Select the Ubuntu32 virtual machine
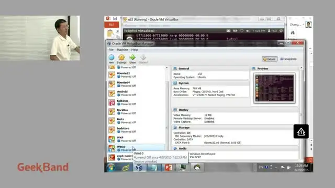The image size is (335, 188). 136,75
